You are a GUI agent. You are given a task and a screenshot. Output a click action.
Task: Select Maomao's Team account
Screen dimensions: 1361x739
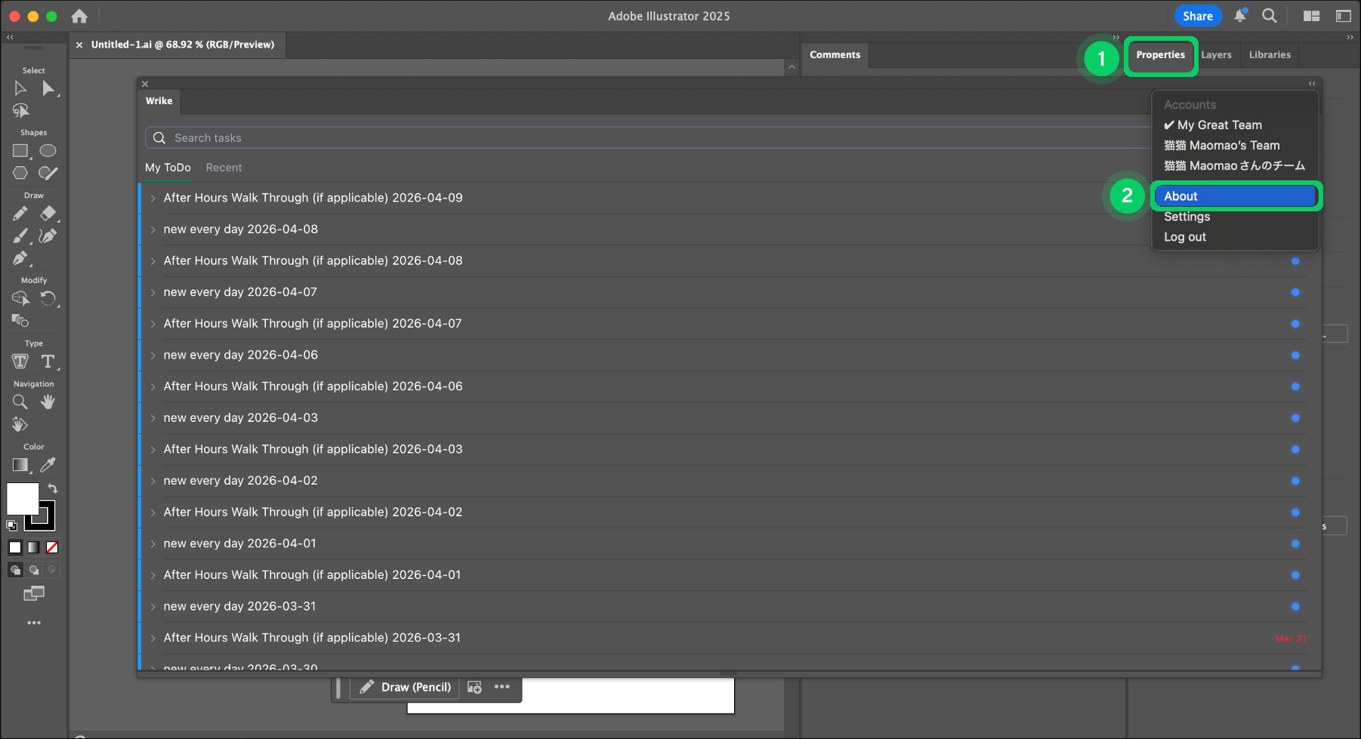tap(1222, 145)
